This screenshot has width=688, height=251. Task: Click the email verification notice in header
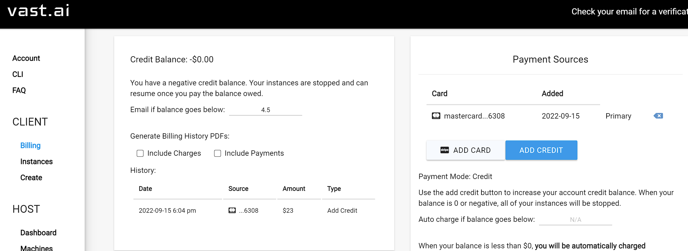[630, 12]
